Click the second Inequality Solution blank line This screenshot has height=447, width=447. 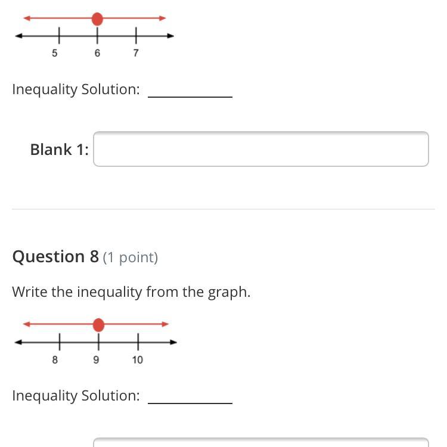click(x=190, y=402)
